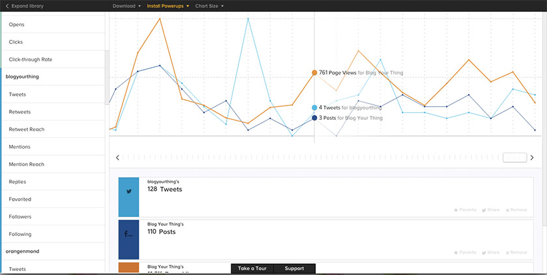Click the left arrow of the timeline

point(118,158)
